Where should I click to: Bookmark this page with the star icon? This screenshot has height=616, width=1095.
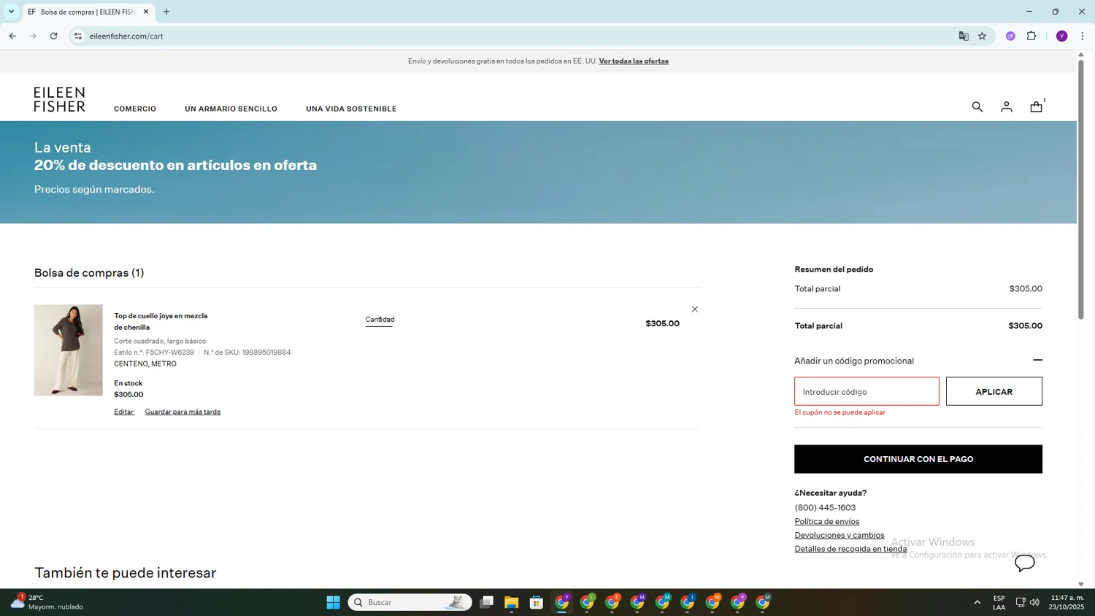pos(982,36)
